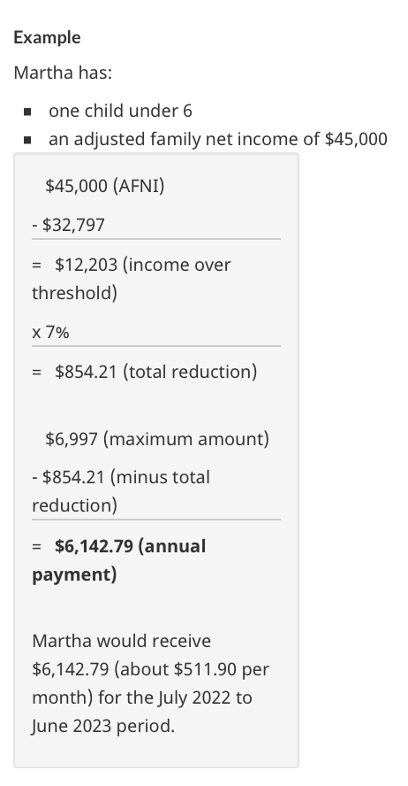Click the x 7% multiplier line
Image resolution: width=408 pixels, height=786 pixels.
coord(50,332)
